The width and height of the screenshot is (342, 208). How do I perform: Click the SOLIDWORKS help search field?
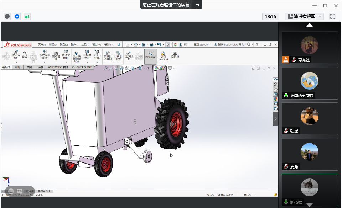point(231,44)
